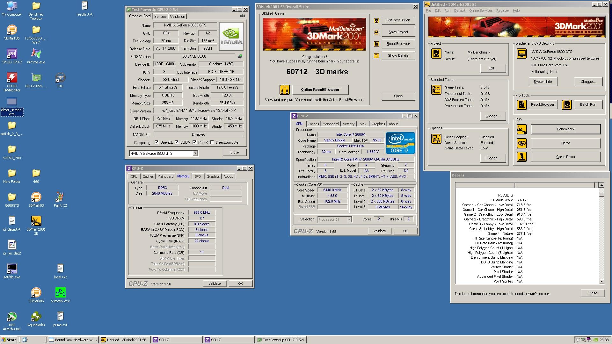The image size is (612, 344).
Task: Launch the 3DMark06 desktop shortcut
Action: point(12,32)
